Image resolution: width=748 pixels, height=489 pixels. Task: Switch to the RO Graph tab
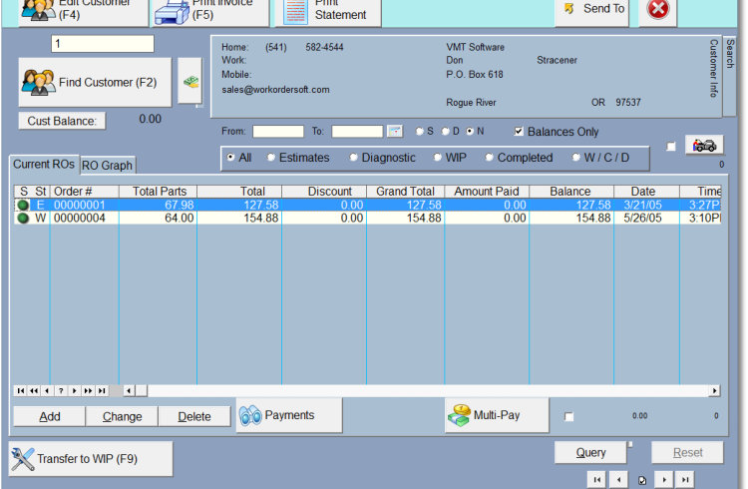107,166
